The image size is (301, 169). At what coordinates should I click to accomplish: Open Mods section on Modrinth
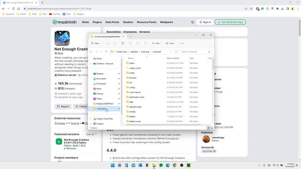pos(86,22)
